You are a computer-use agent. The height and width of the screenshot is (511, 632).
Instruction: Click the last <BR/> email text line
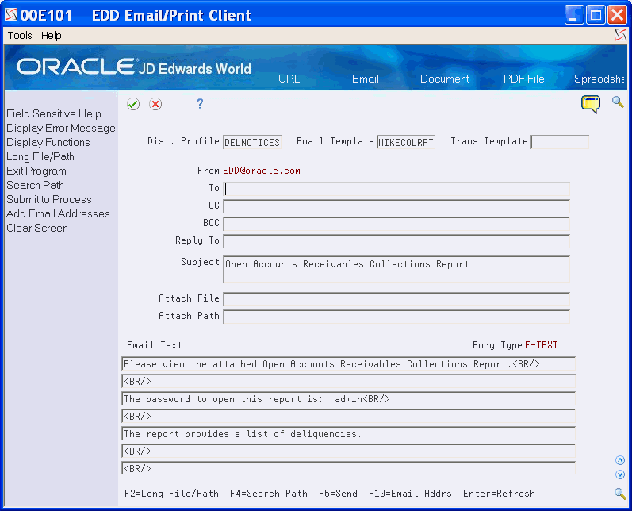[348, 469]
